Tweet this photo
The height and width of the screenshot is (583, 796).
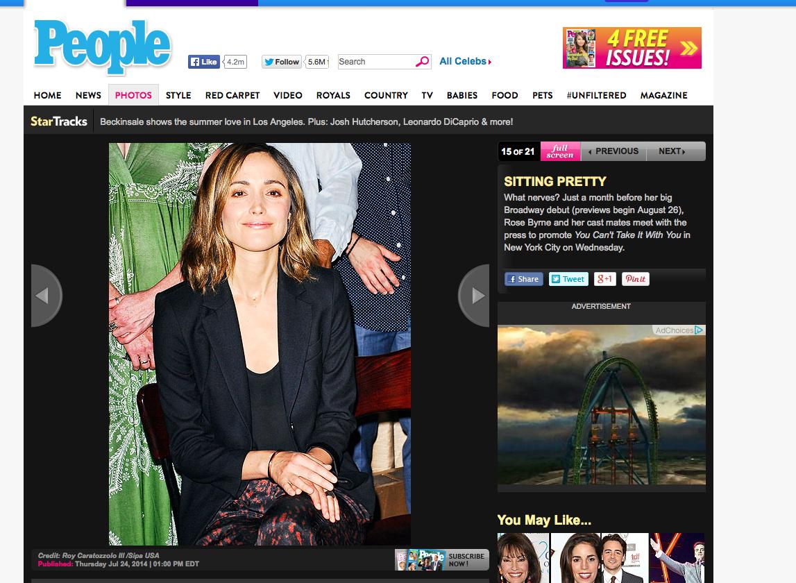coord(568,279)
